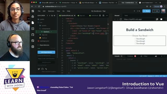Click the external resources URL input
Image resolution: width=167 pixels, height=94 pixels.
(46, 58)
